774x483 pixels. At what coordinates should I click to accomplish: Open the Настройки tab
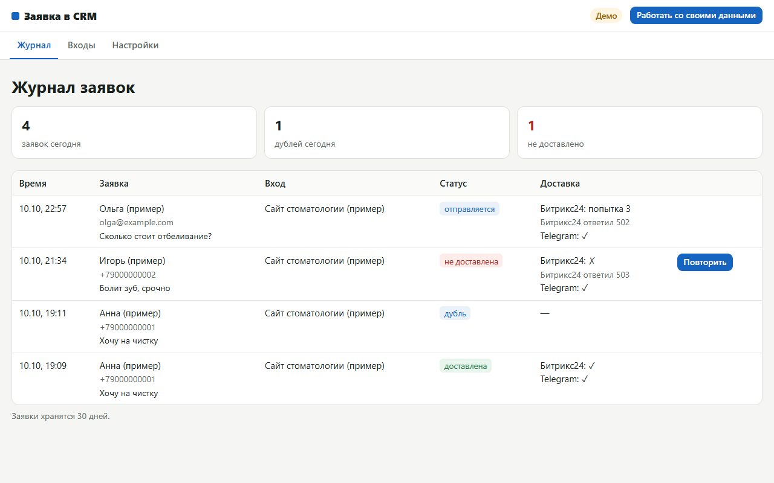coord(135,45)
